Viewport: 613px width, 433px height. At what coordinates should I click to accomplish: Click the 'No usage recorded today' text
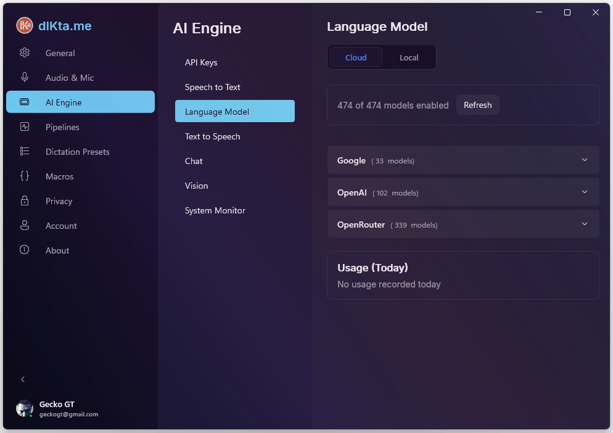coord(389,284)
